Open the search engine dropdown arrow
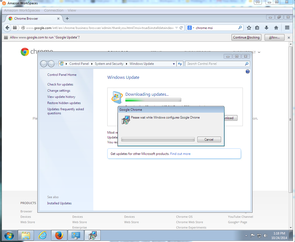This screenshot has height=242, width=295. click(193, 28)
